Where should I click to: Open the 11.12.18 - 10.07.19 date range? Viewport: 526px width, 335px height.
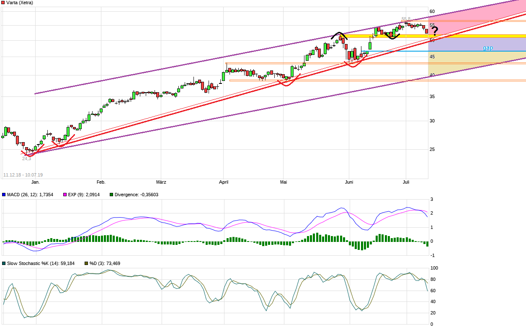[23, 174]
